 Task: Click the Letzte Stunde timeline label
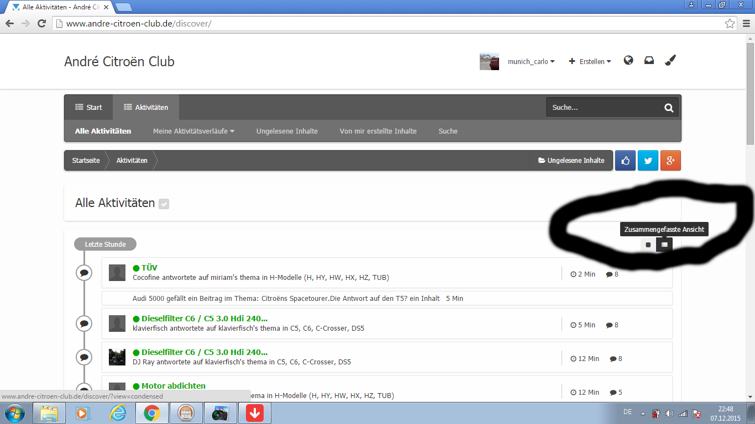point(105,245)
